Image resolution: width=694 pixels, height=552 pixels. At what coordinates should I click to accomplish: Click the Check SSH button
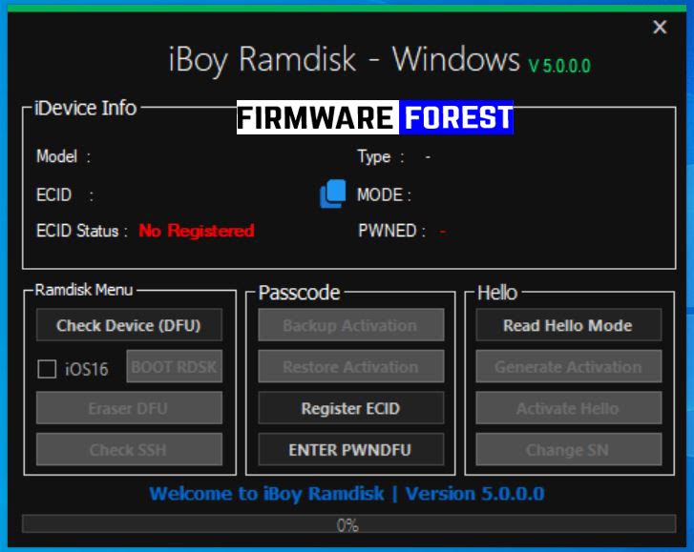pyautogui.click(x=129, y=449)
